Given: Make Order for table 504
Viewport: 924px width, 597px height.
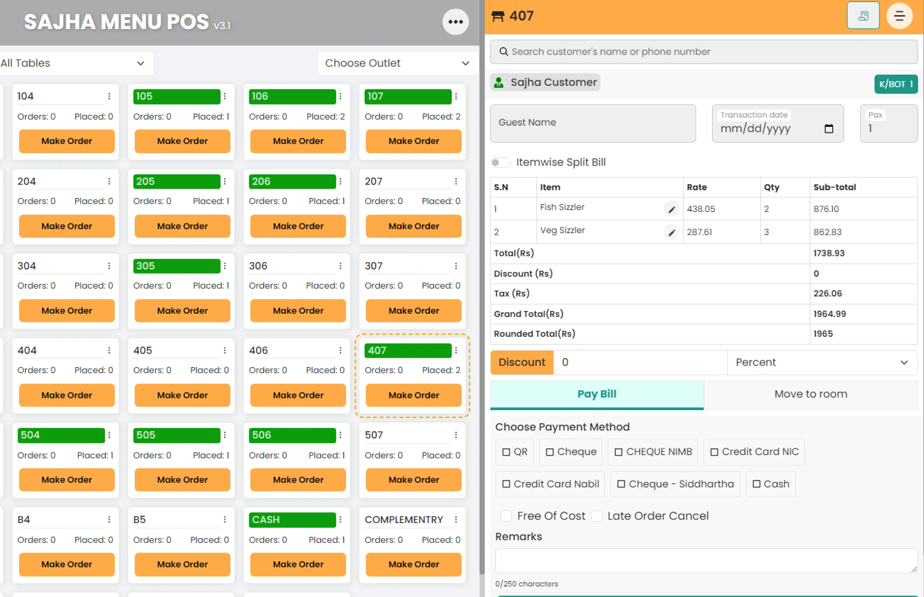Looking at the screenshot, I should [67, 480].
